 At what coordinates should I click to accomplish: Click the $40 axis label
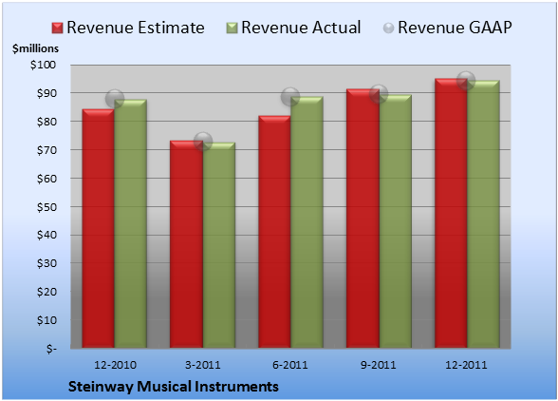[x=46, y=235]
